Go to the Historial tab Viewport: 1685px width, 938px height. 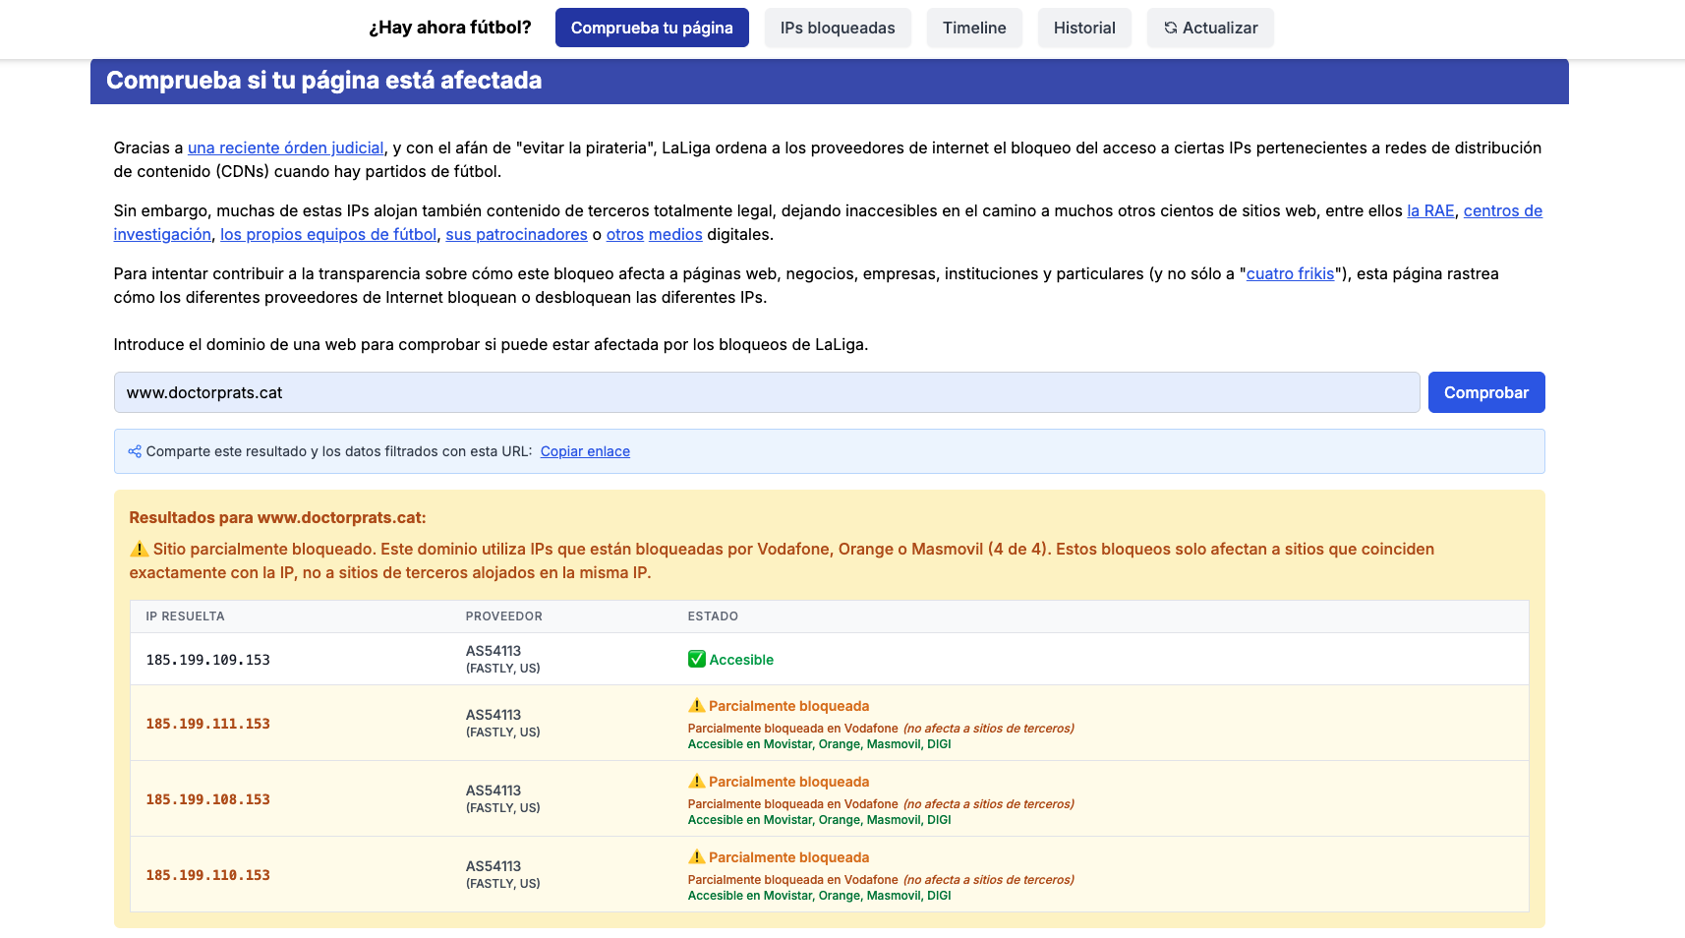[x=1084, y=28]
